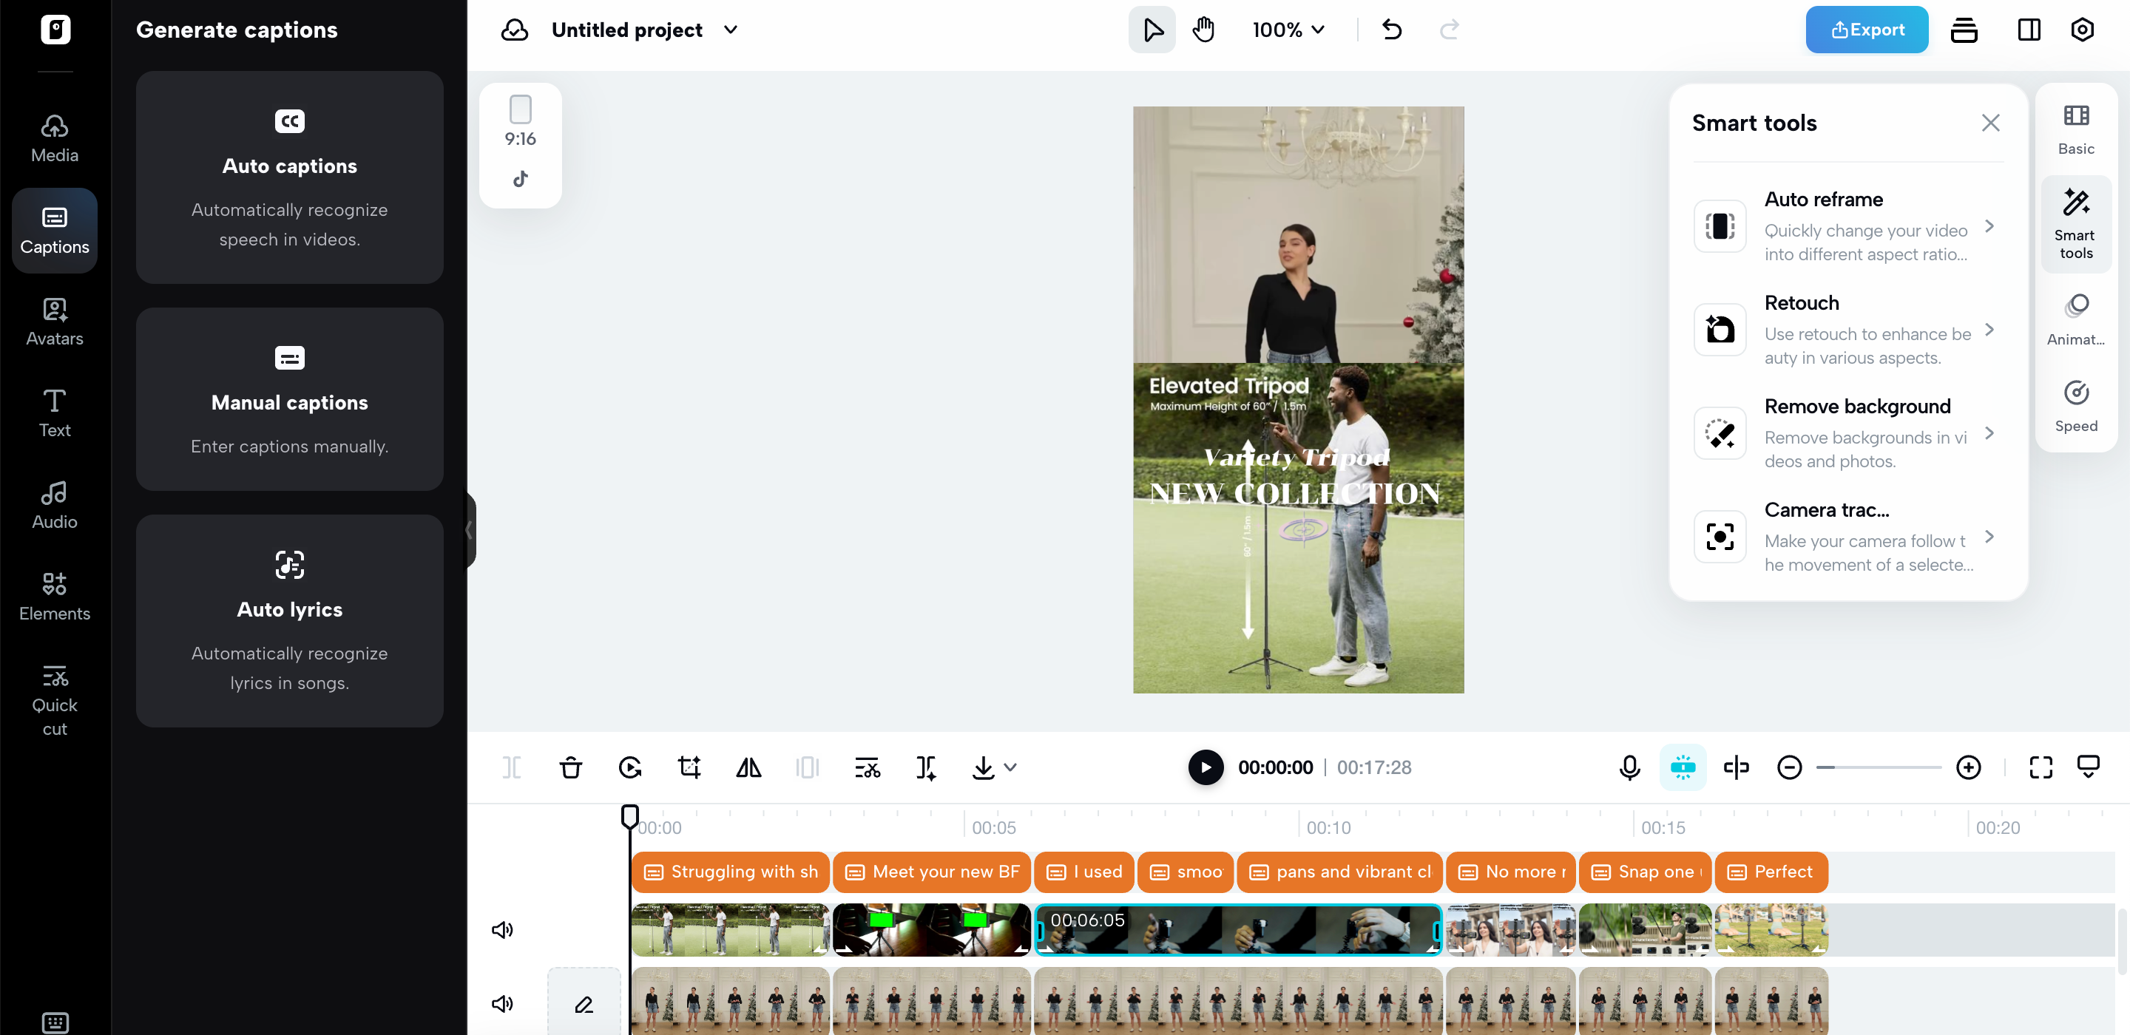Mute the bottom avatar video track
Image resolution: width=2130 pixels, height=1035 pixels.
(502, 1004)
